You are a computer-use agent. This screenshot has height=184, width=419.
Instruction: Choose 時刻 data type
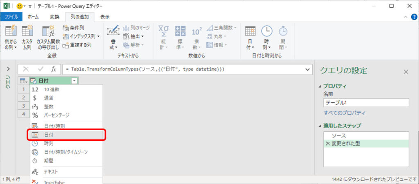[66, 144]
